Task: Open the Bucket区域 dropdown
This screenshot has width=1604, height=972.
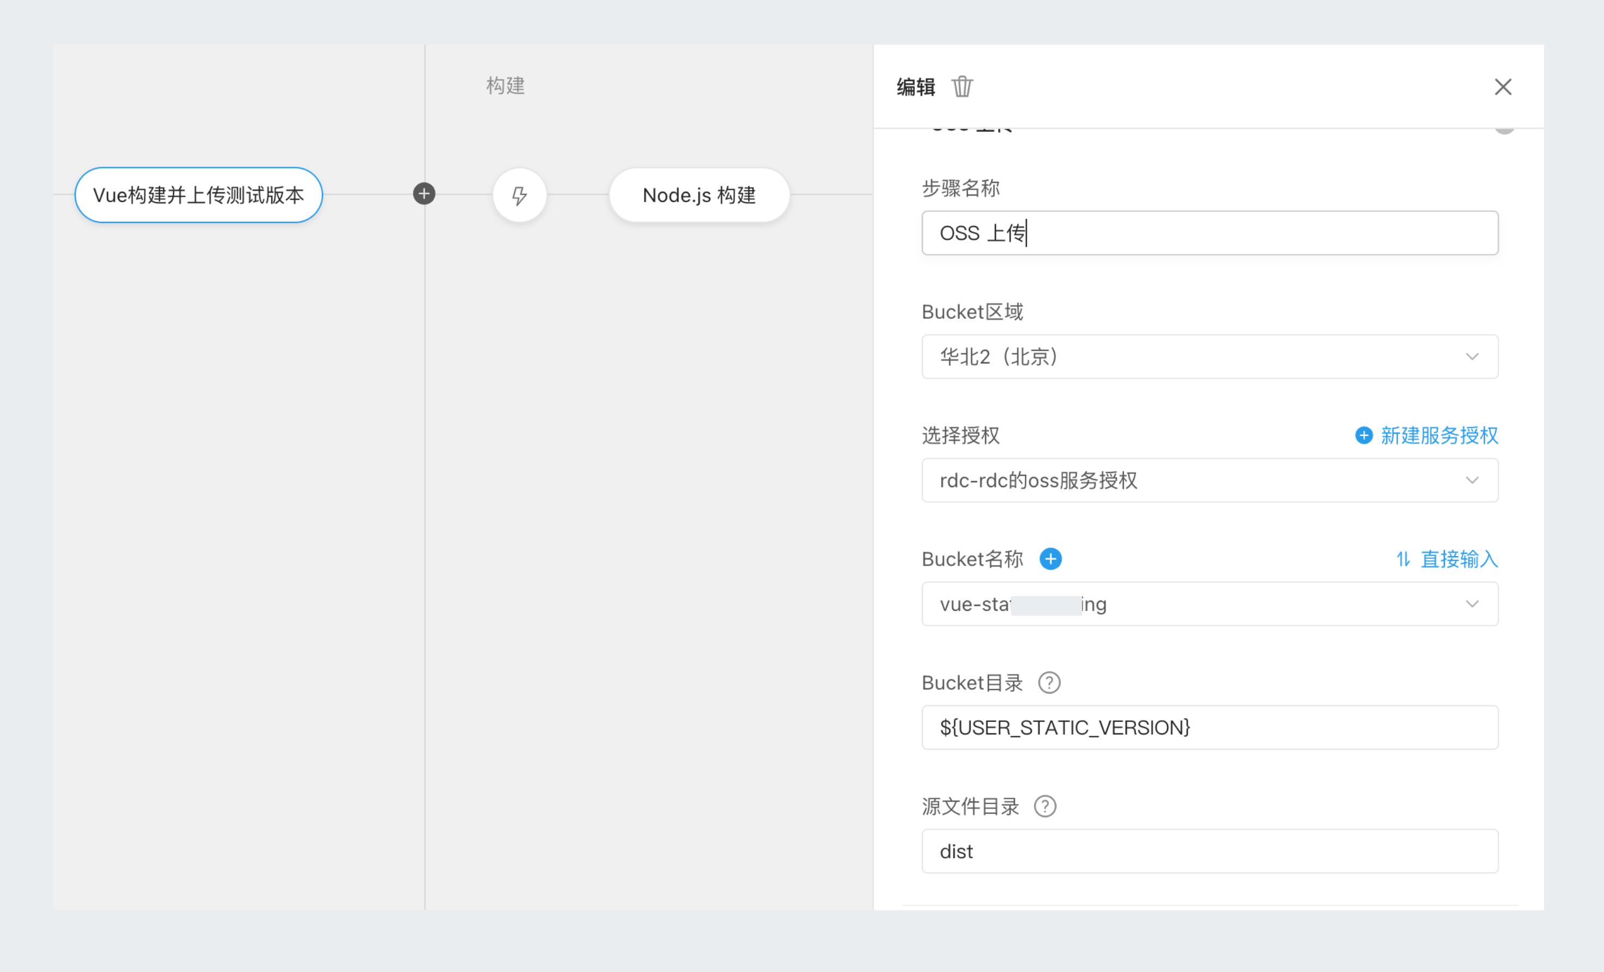Action: [1210, 356]
